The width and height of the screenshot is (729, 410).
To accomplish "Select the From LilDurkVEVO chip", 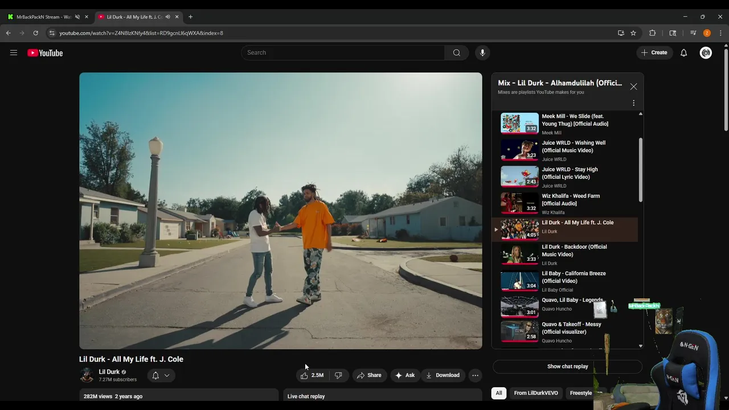I will [536, 393].
